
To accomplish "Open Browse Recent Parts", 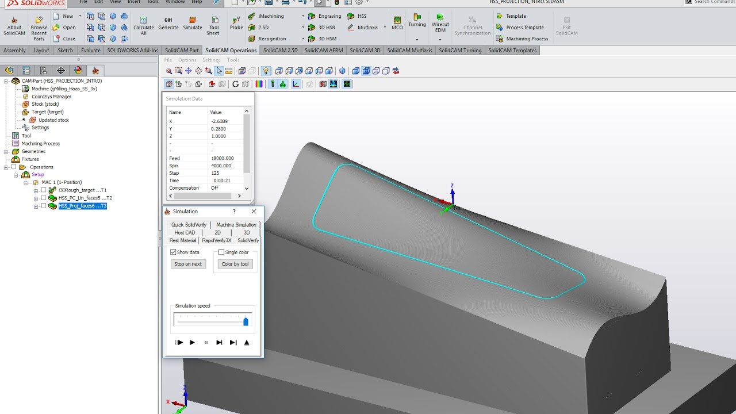I will coord(39,28).
